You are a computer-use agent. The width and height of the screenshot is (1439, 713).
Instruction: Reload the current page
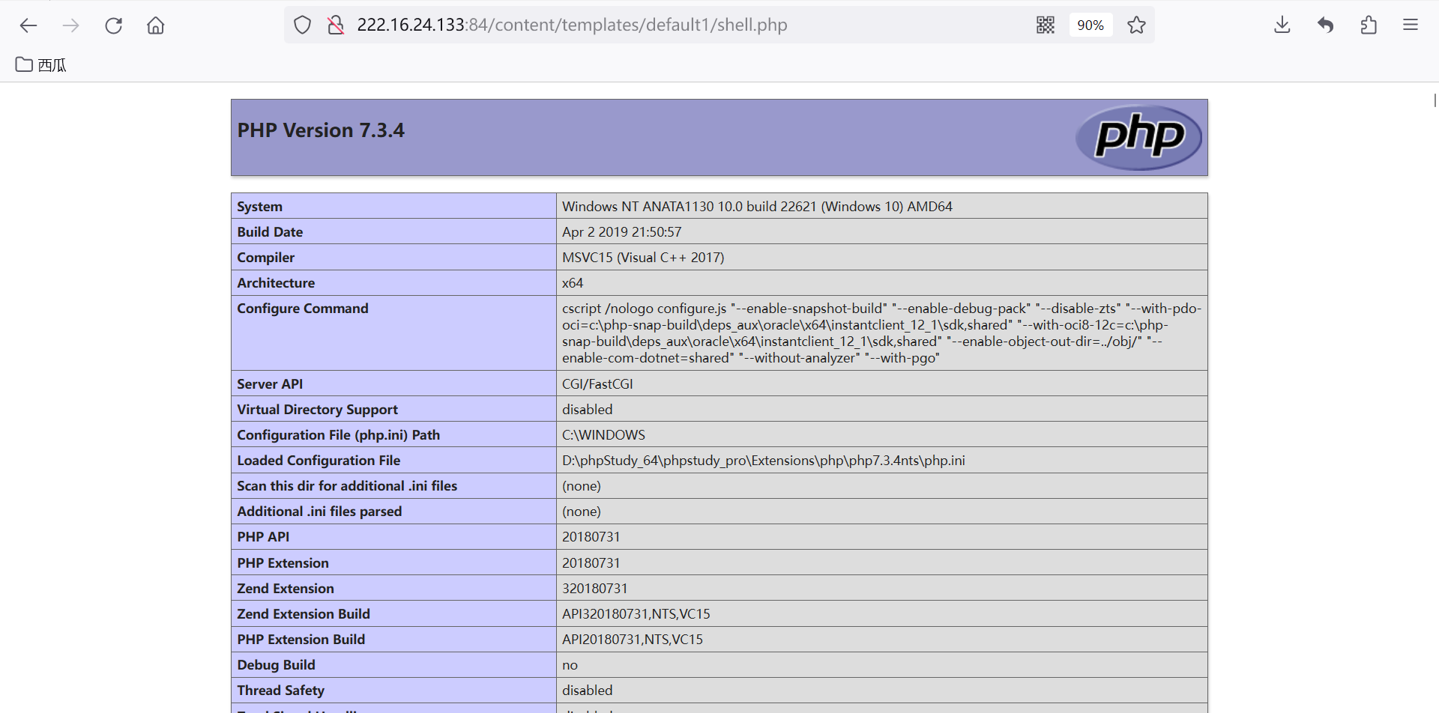click(113, 25)
